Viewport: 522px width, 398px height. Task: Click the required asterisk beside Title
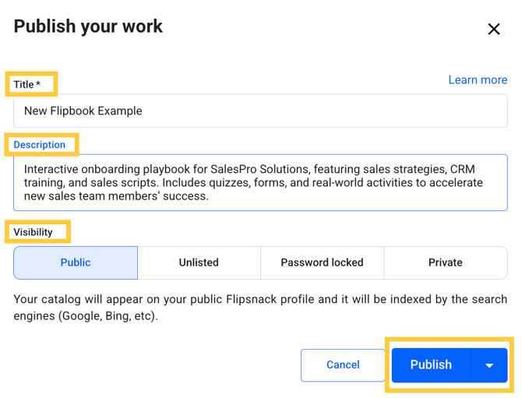tap(38, 83)
